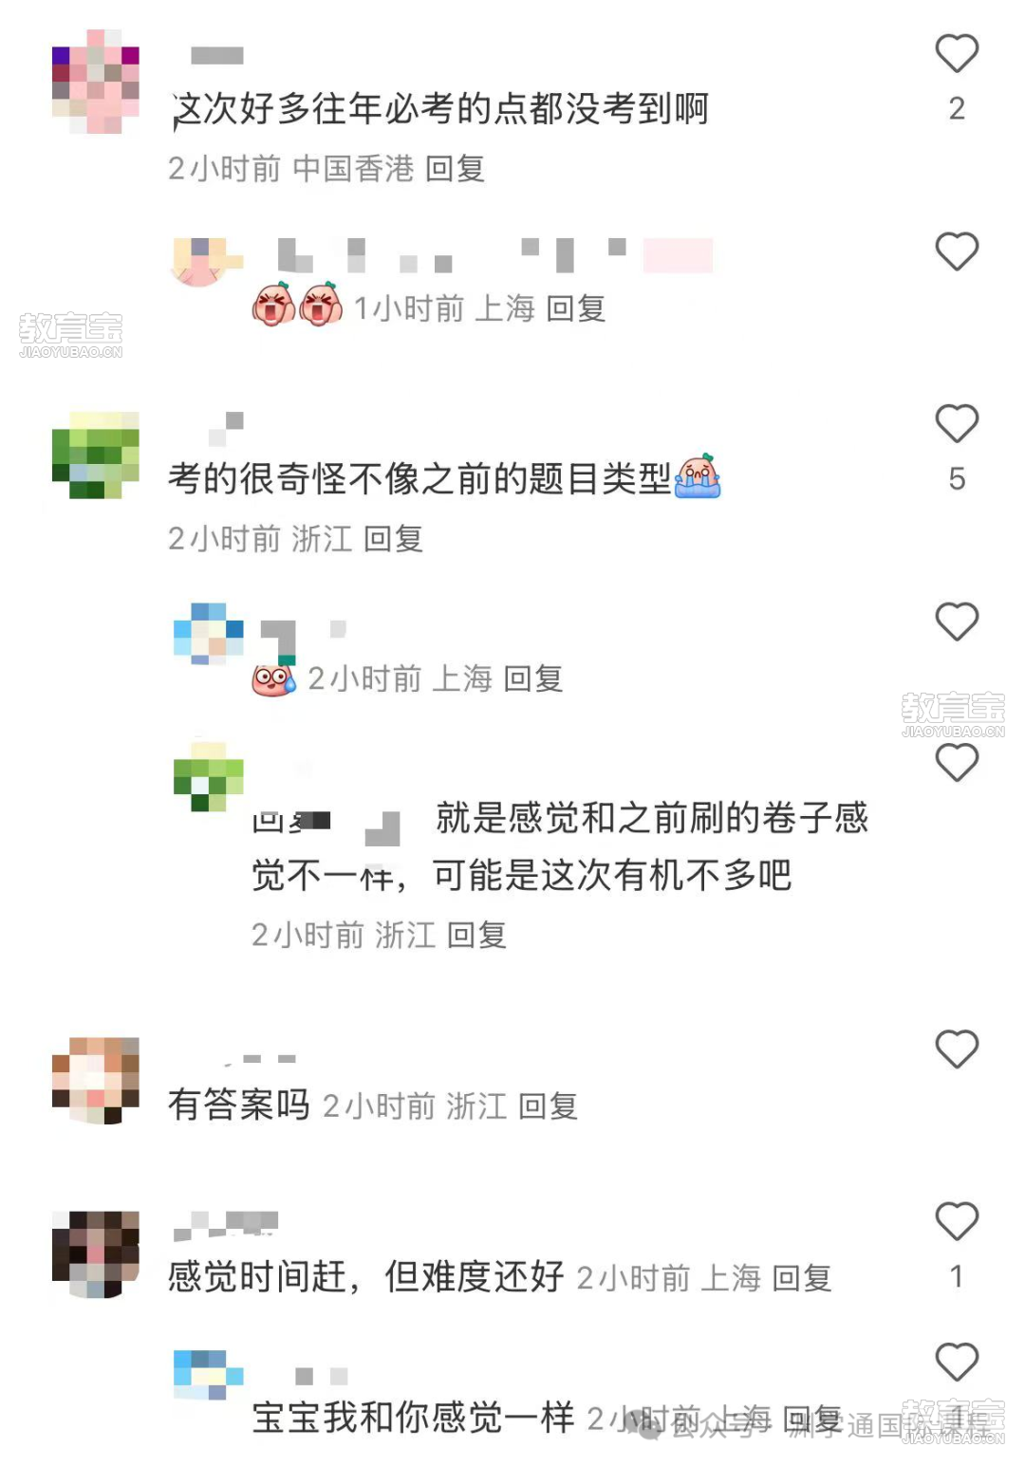Reply to the 中国香港 comment
This screenshot has height=1466, width=1025.
[x=456, y=169]
